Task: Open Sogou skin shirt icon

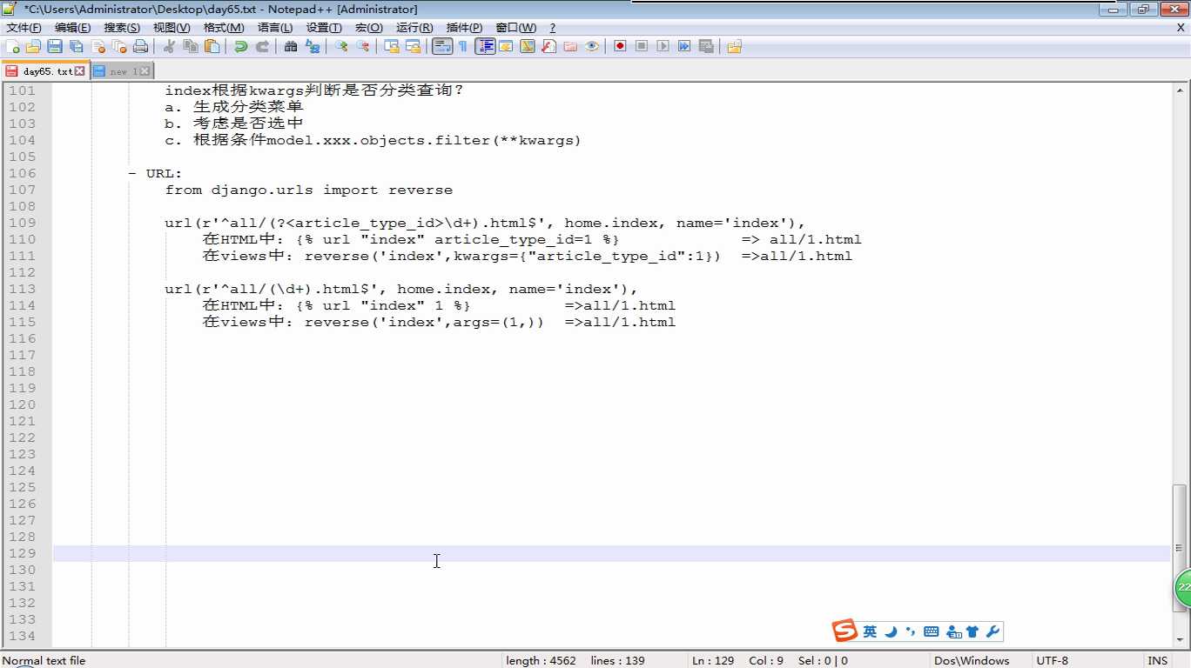Action: (972, 632)
